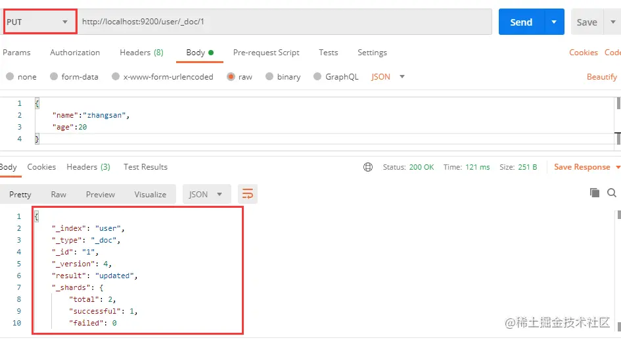The image size is (621, 340).
Task: Click the Time 121 ms value
Action: pyautogui.click(x=477, y=167)
